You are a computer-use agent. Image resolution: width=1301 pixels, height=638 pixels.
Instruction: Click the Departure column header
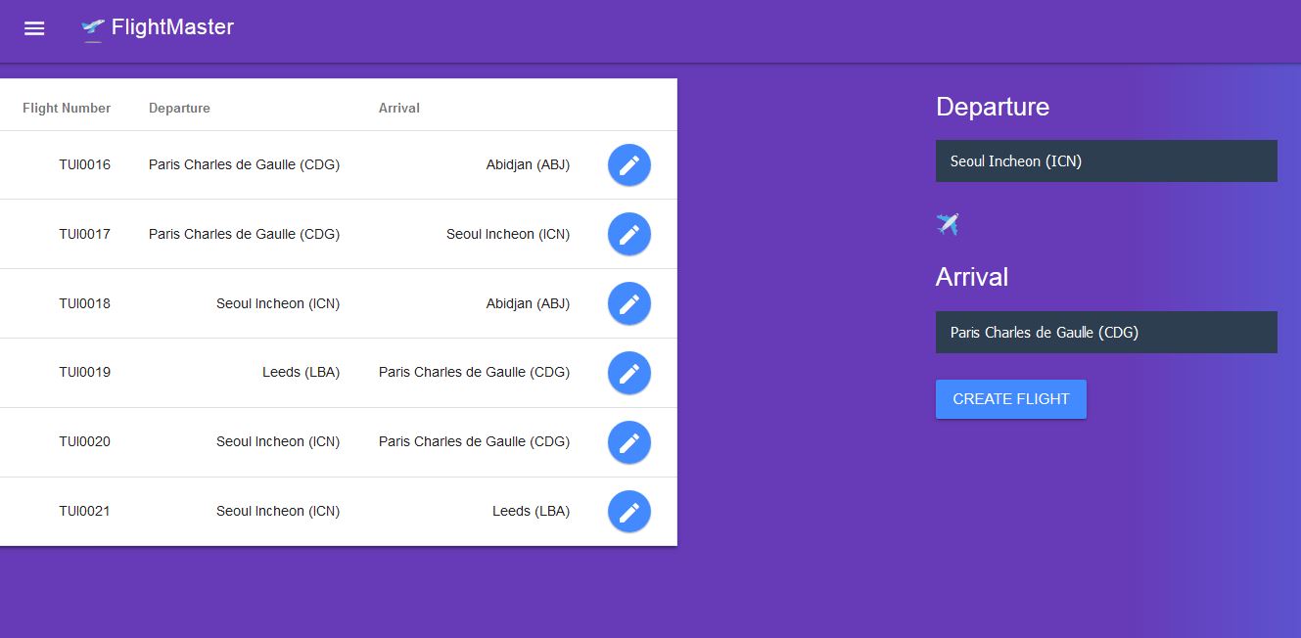click(x=179, y=108)
